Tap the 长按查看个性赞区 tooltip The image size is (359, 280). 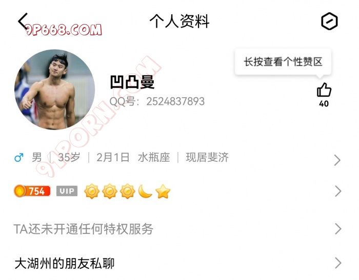[x=283, y=62]
